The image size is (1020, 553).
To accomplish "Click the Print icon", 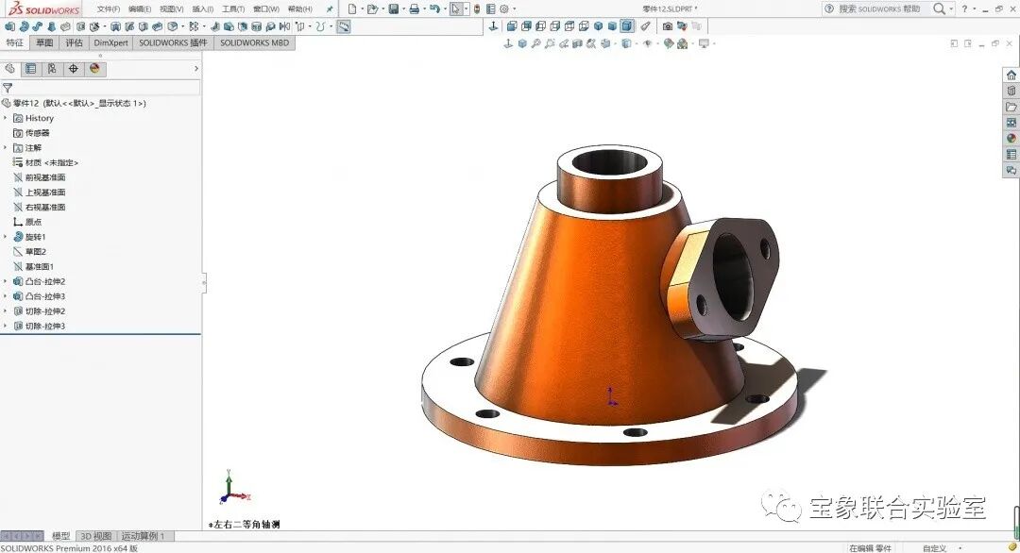I will [414, 9].
